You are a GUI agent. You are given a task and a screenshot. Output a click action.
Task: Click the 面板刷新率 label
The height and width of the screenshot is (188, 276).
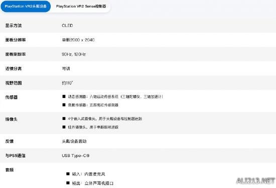[x=16, y=54]
